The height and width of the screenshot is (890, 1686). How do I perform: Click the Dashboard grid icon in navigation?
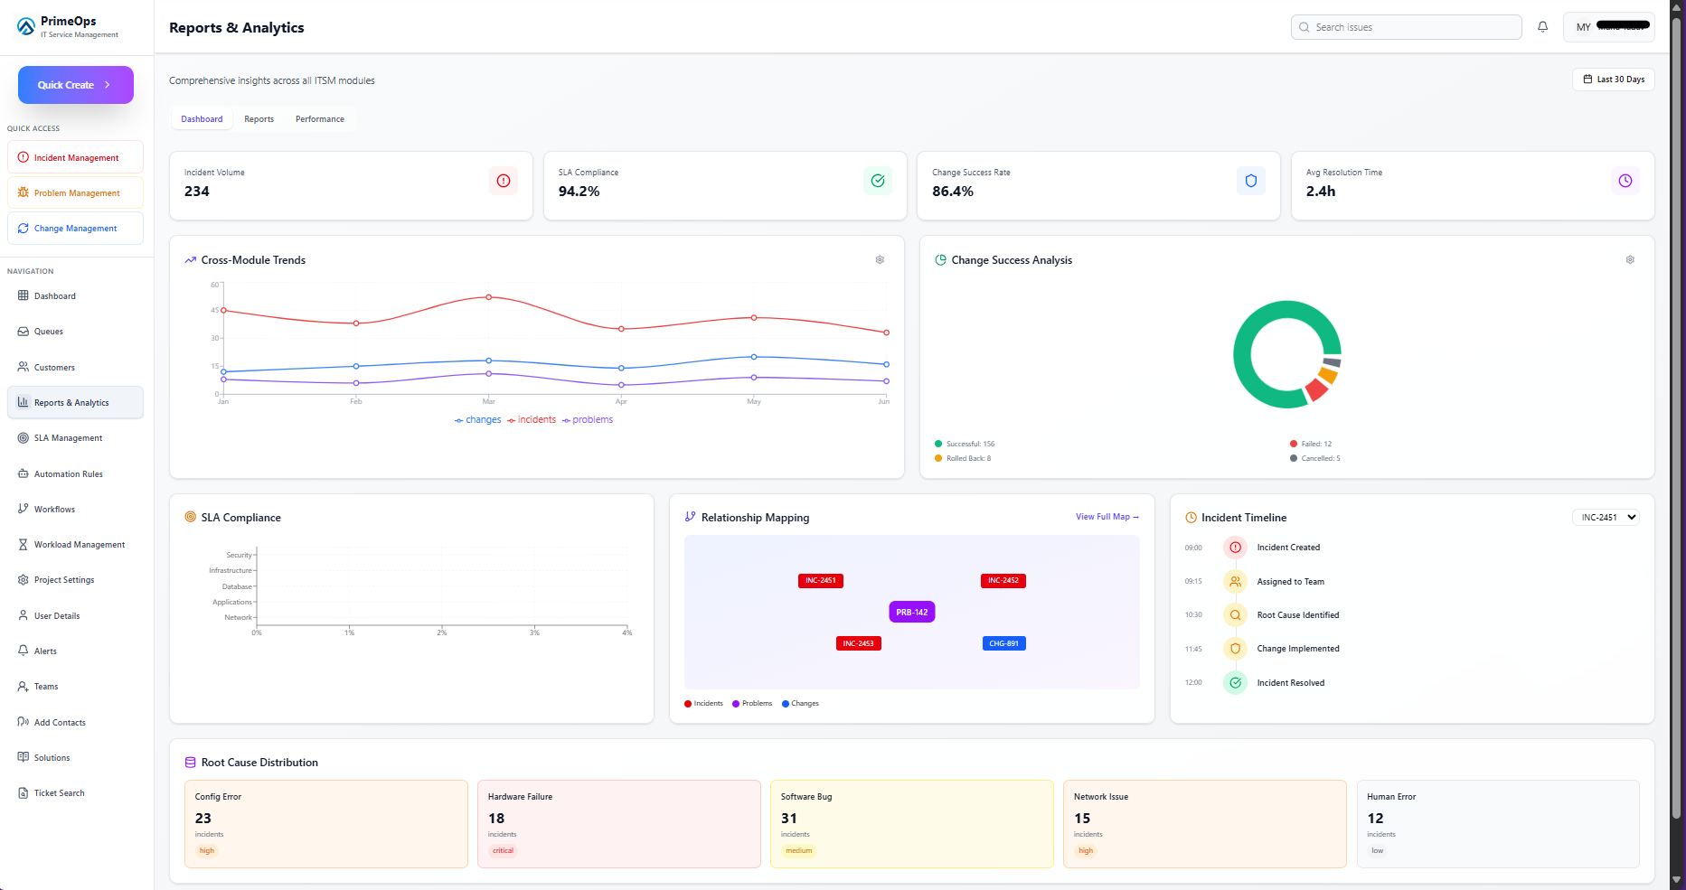(x=24, y=295)
